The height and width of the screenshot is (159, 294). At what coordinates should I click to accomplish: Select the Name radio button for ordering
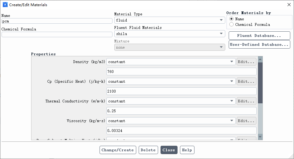231,19
